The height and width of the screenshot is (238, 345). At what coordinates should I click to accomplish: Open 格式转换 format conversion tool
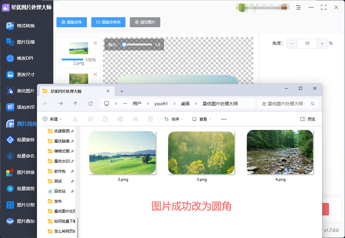click(20, 26)
